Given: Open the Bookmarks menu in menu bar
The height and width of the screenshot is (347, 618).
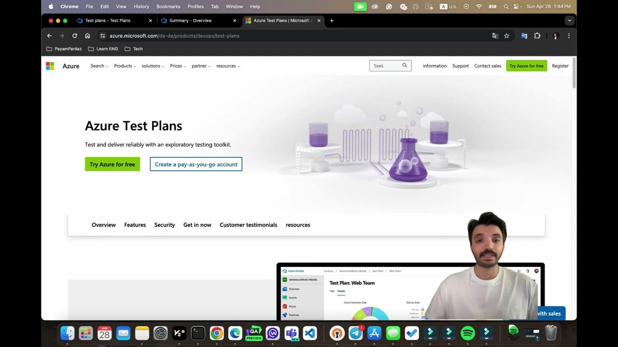Looking at the screenshot, I should click(168, 7).
